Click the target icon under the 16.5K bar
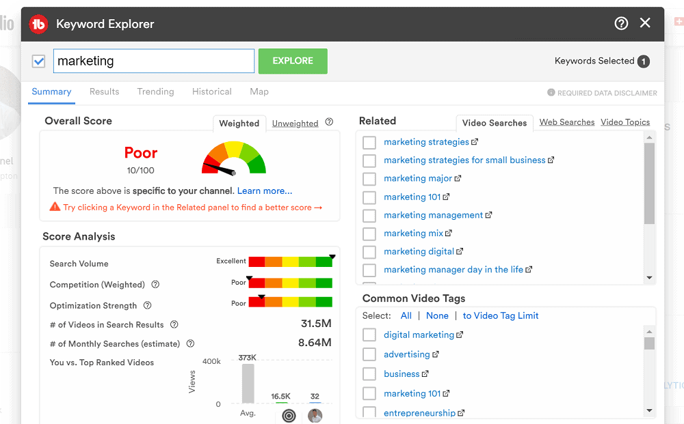Viewport: 684px width, 424px height. pyautogui.click(x=289, y=416)
